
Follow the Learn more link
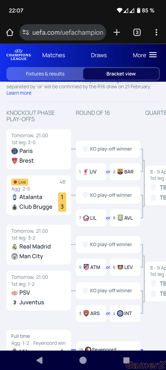19,93
